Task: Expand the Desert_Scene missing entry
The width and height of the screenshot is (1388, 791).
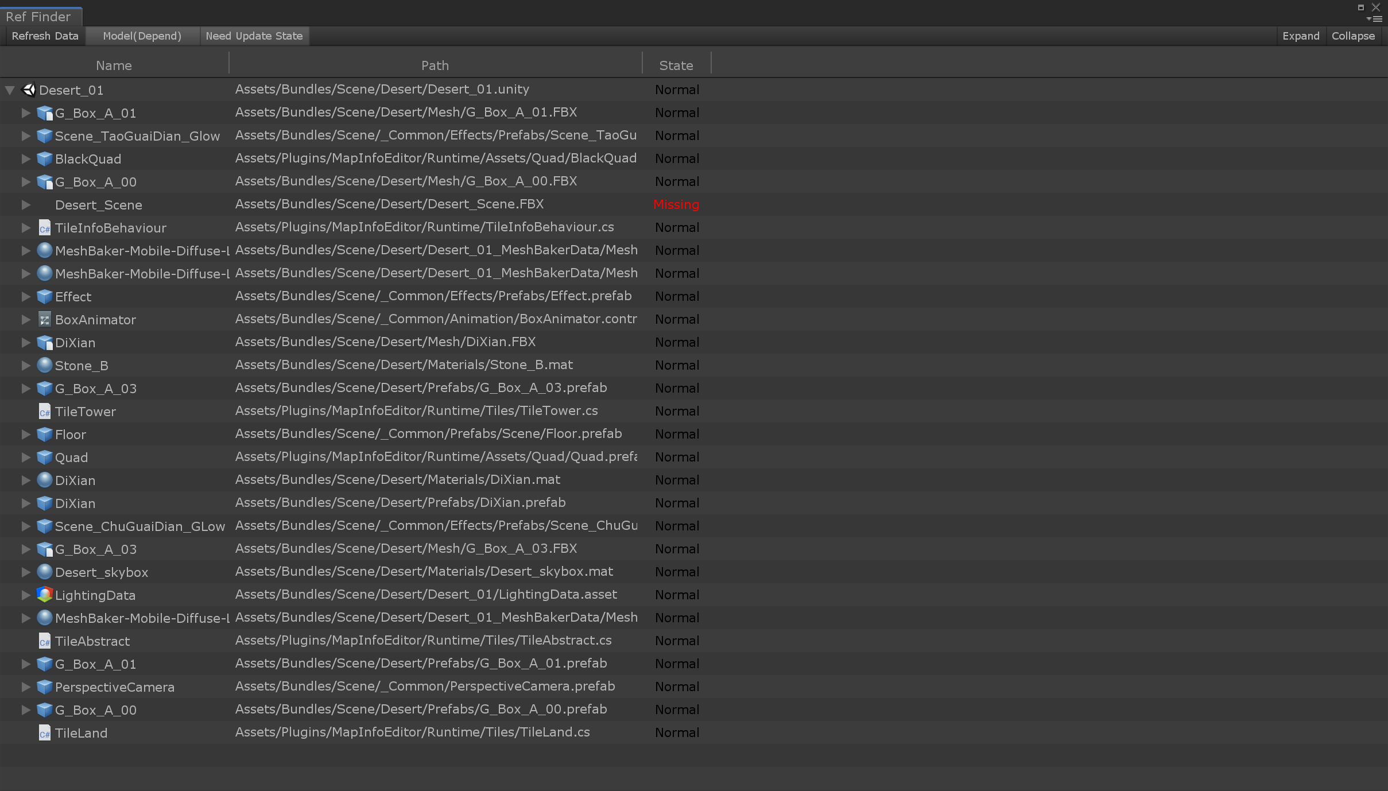Action: [x=26, y=205]
